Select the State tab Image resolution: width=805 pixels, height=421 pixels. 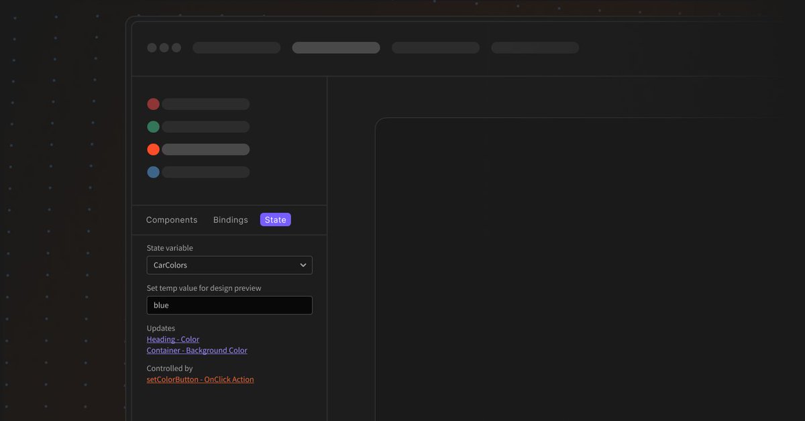[x=275, y=219]
